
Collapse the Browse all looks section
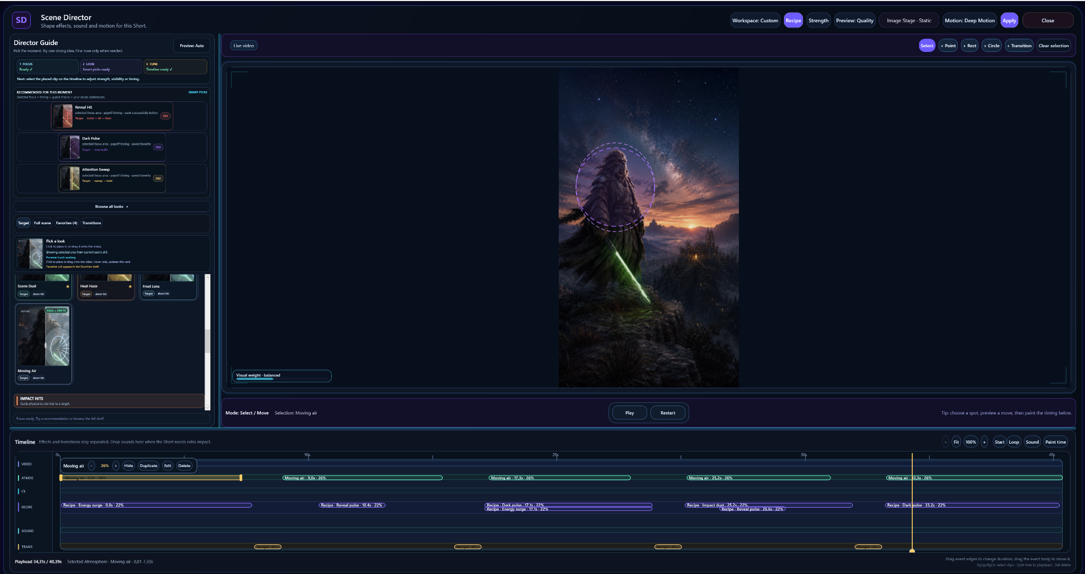click(x=112, y=207)
